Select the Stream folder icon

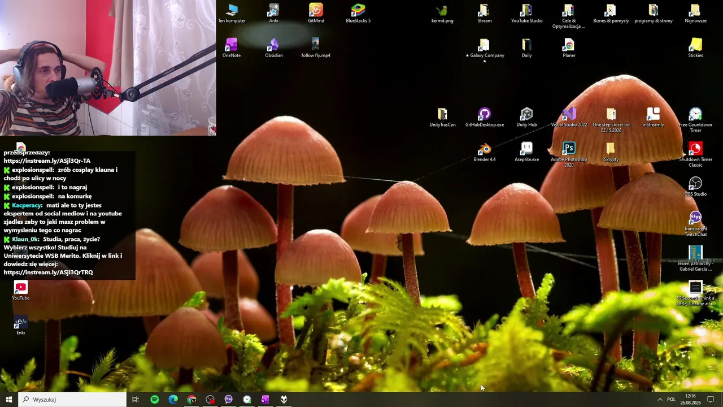point(485,14)
